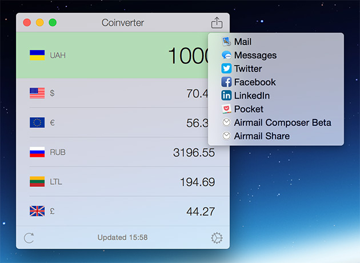360x263 pixels.
Task: Click the Airmail Composer Beta icon
Action: [x=226, y=122]
